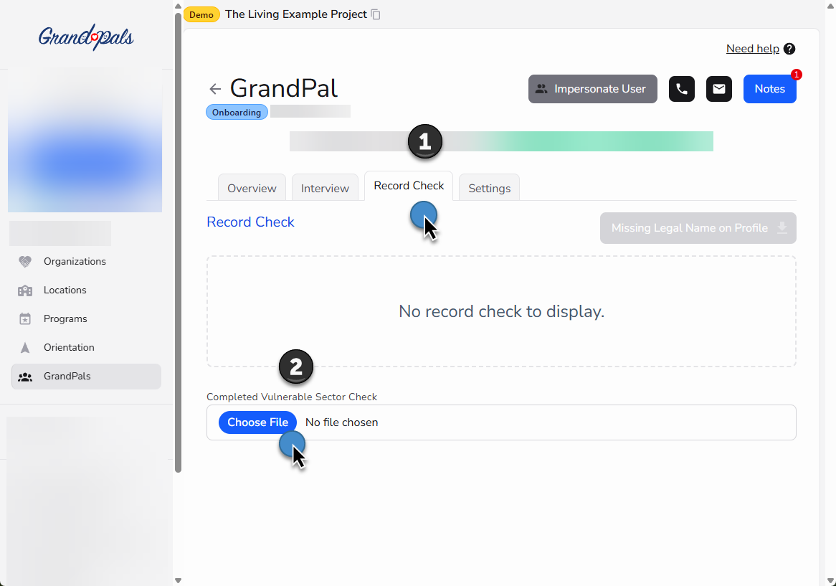Click the Completed Vulnerable Sector Check file field
Viewport: 836px width, 586px height.
coord(501,422)
